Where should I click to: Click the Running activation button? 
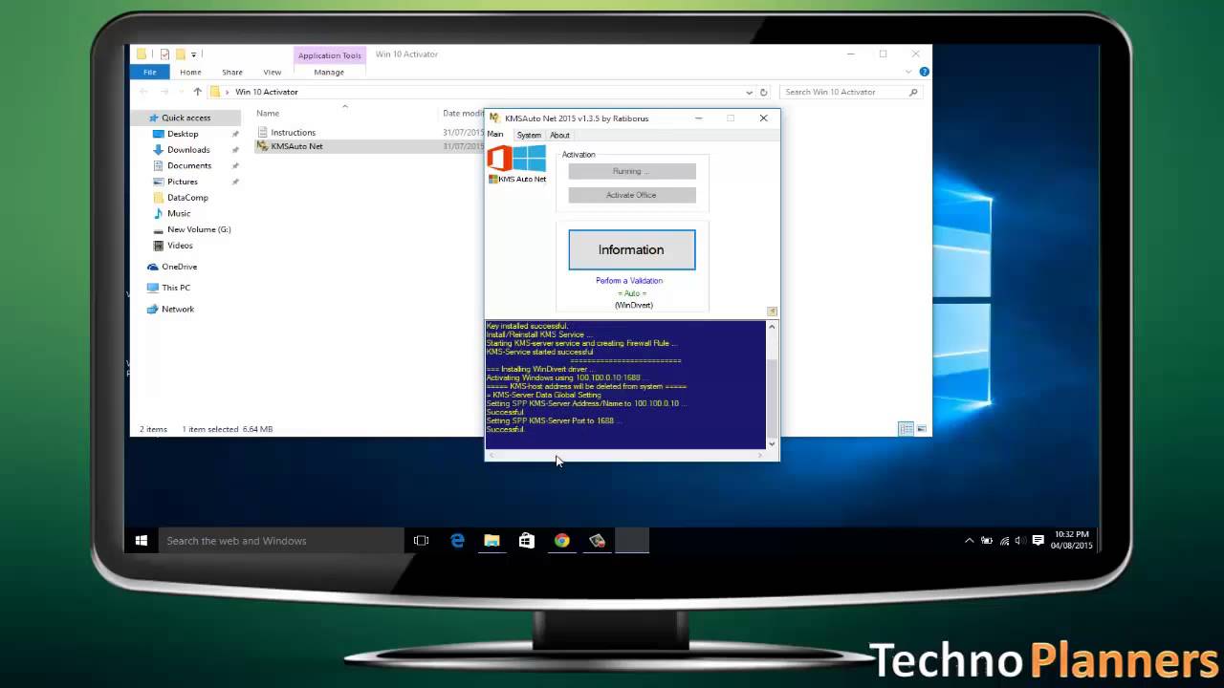pos(631,171)
